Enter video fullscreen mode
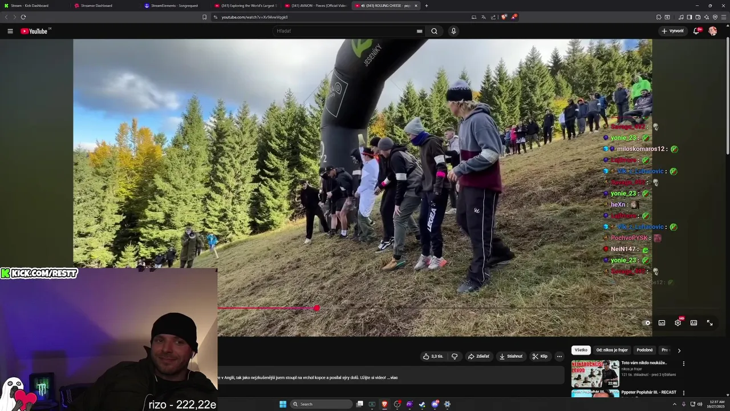The height and width of the screenshot is (411, 730). [709, 323]
